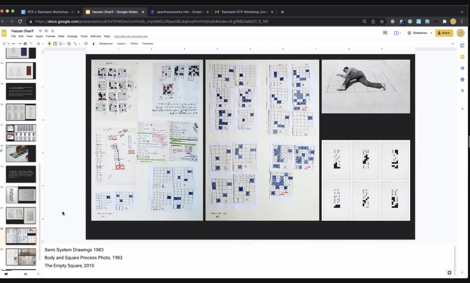This screenshot has height=283, width=470.
Task: Reload the page in Chrome
Action: click(x=20, y=22)
